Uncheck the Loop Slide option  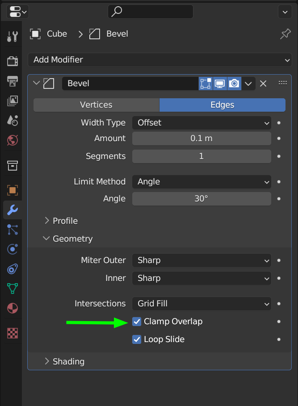(137, 339)
